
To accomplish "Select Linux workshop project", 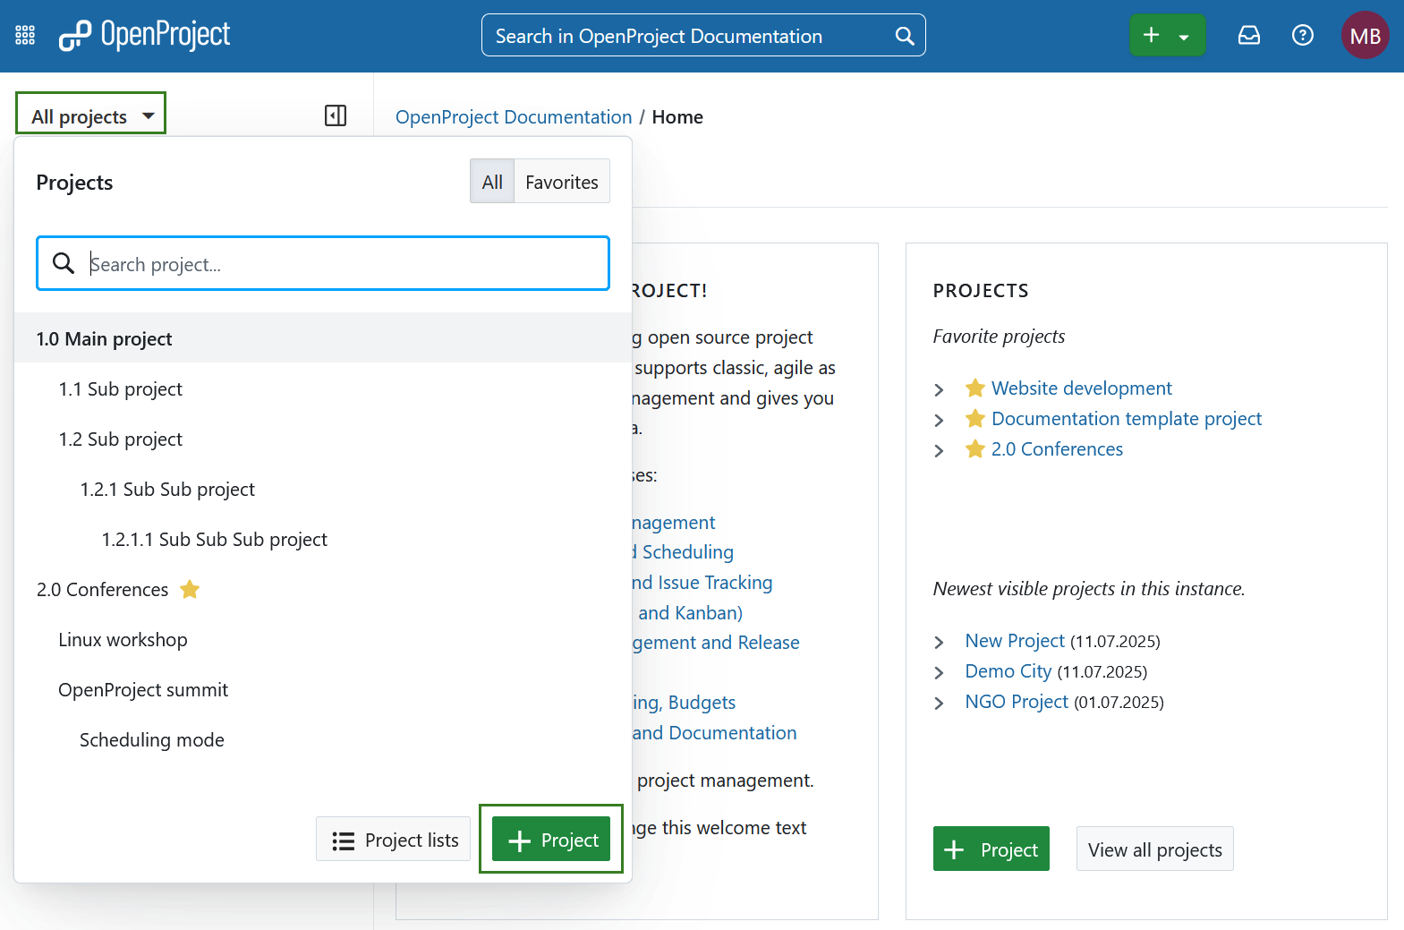I will pos(323,639).
